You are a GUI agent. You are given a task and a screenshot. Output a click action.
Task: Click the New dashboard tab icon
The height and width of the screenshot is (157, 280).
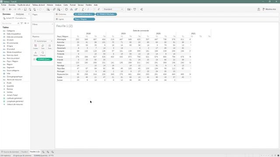(x=48, y=152)
